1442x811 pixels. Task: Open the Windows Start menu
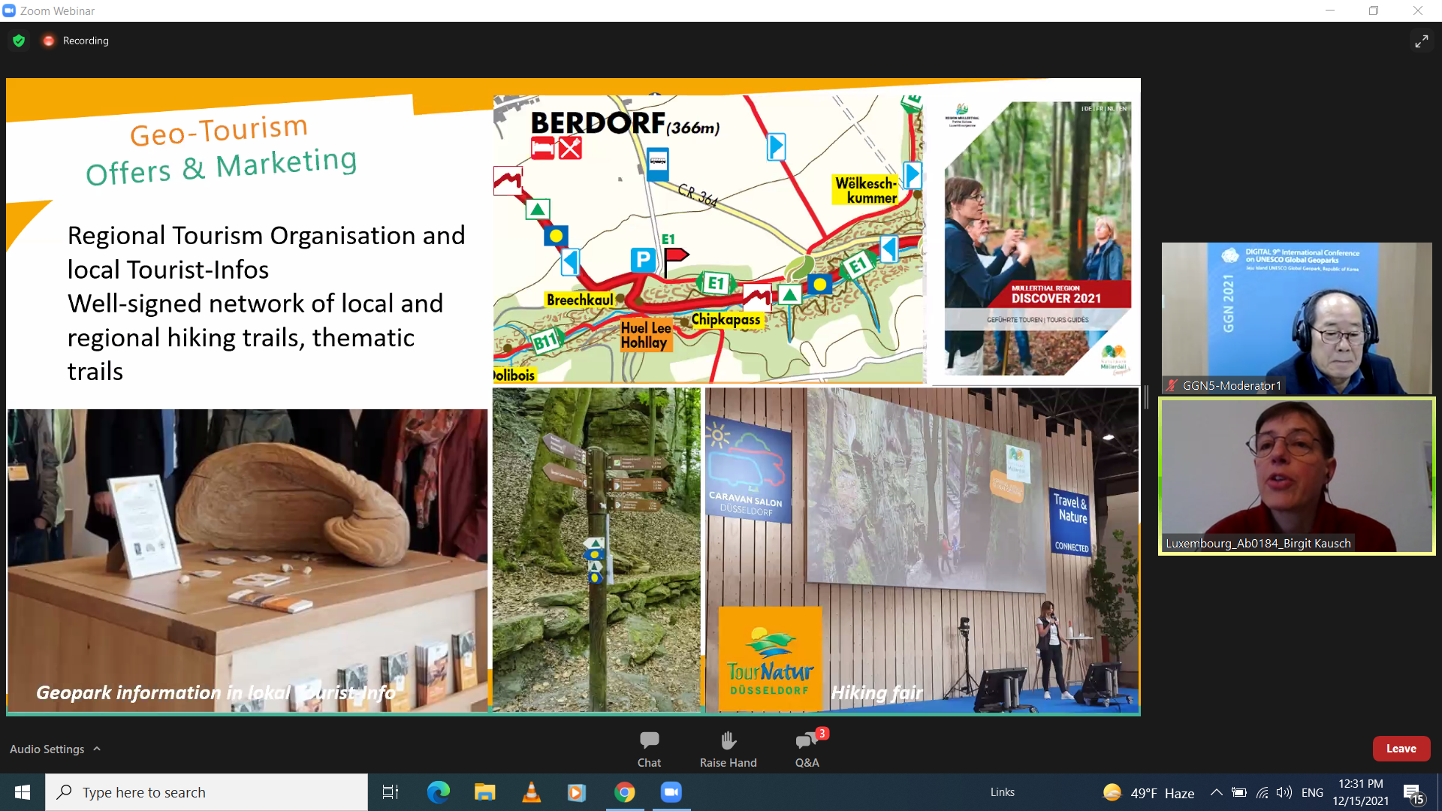point(23,792)
